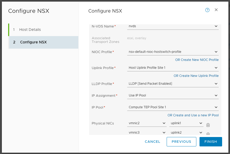Open the N-VDS Name dropdown
Image resolution: width=230 pixels, height=154 pixels.
[173, 26]
